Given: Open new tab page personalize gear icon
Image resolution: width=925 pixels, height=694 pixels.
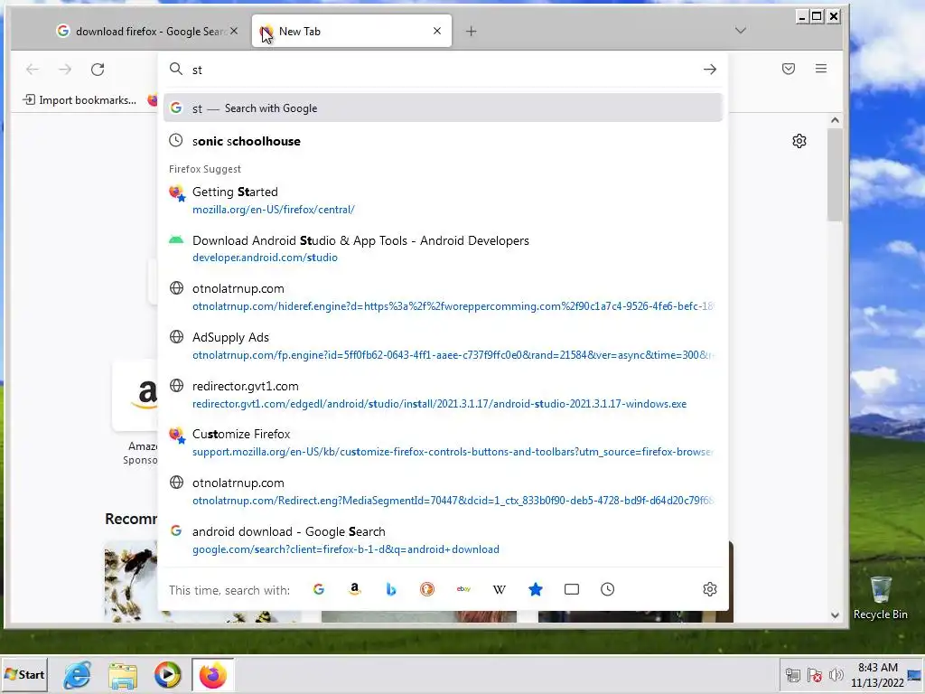Looking at the screenshot, I should point(799,141).
